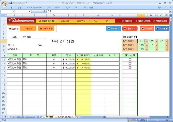
Task: Click the 미리보기 preview button
Action: [x=113, y=29]
